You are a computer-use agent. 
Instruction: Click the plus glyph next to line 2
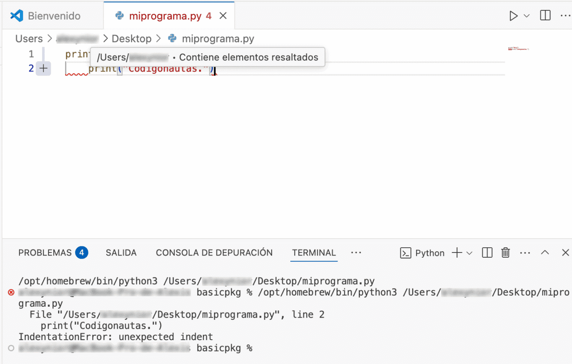(x=43, y=68)
